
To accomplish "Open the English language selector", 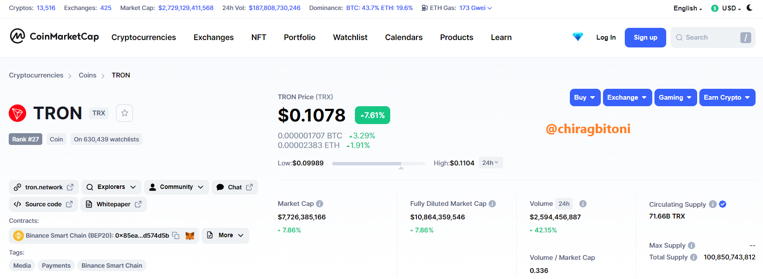I will pyautogui.click(x=688, y=8).
